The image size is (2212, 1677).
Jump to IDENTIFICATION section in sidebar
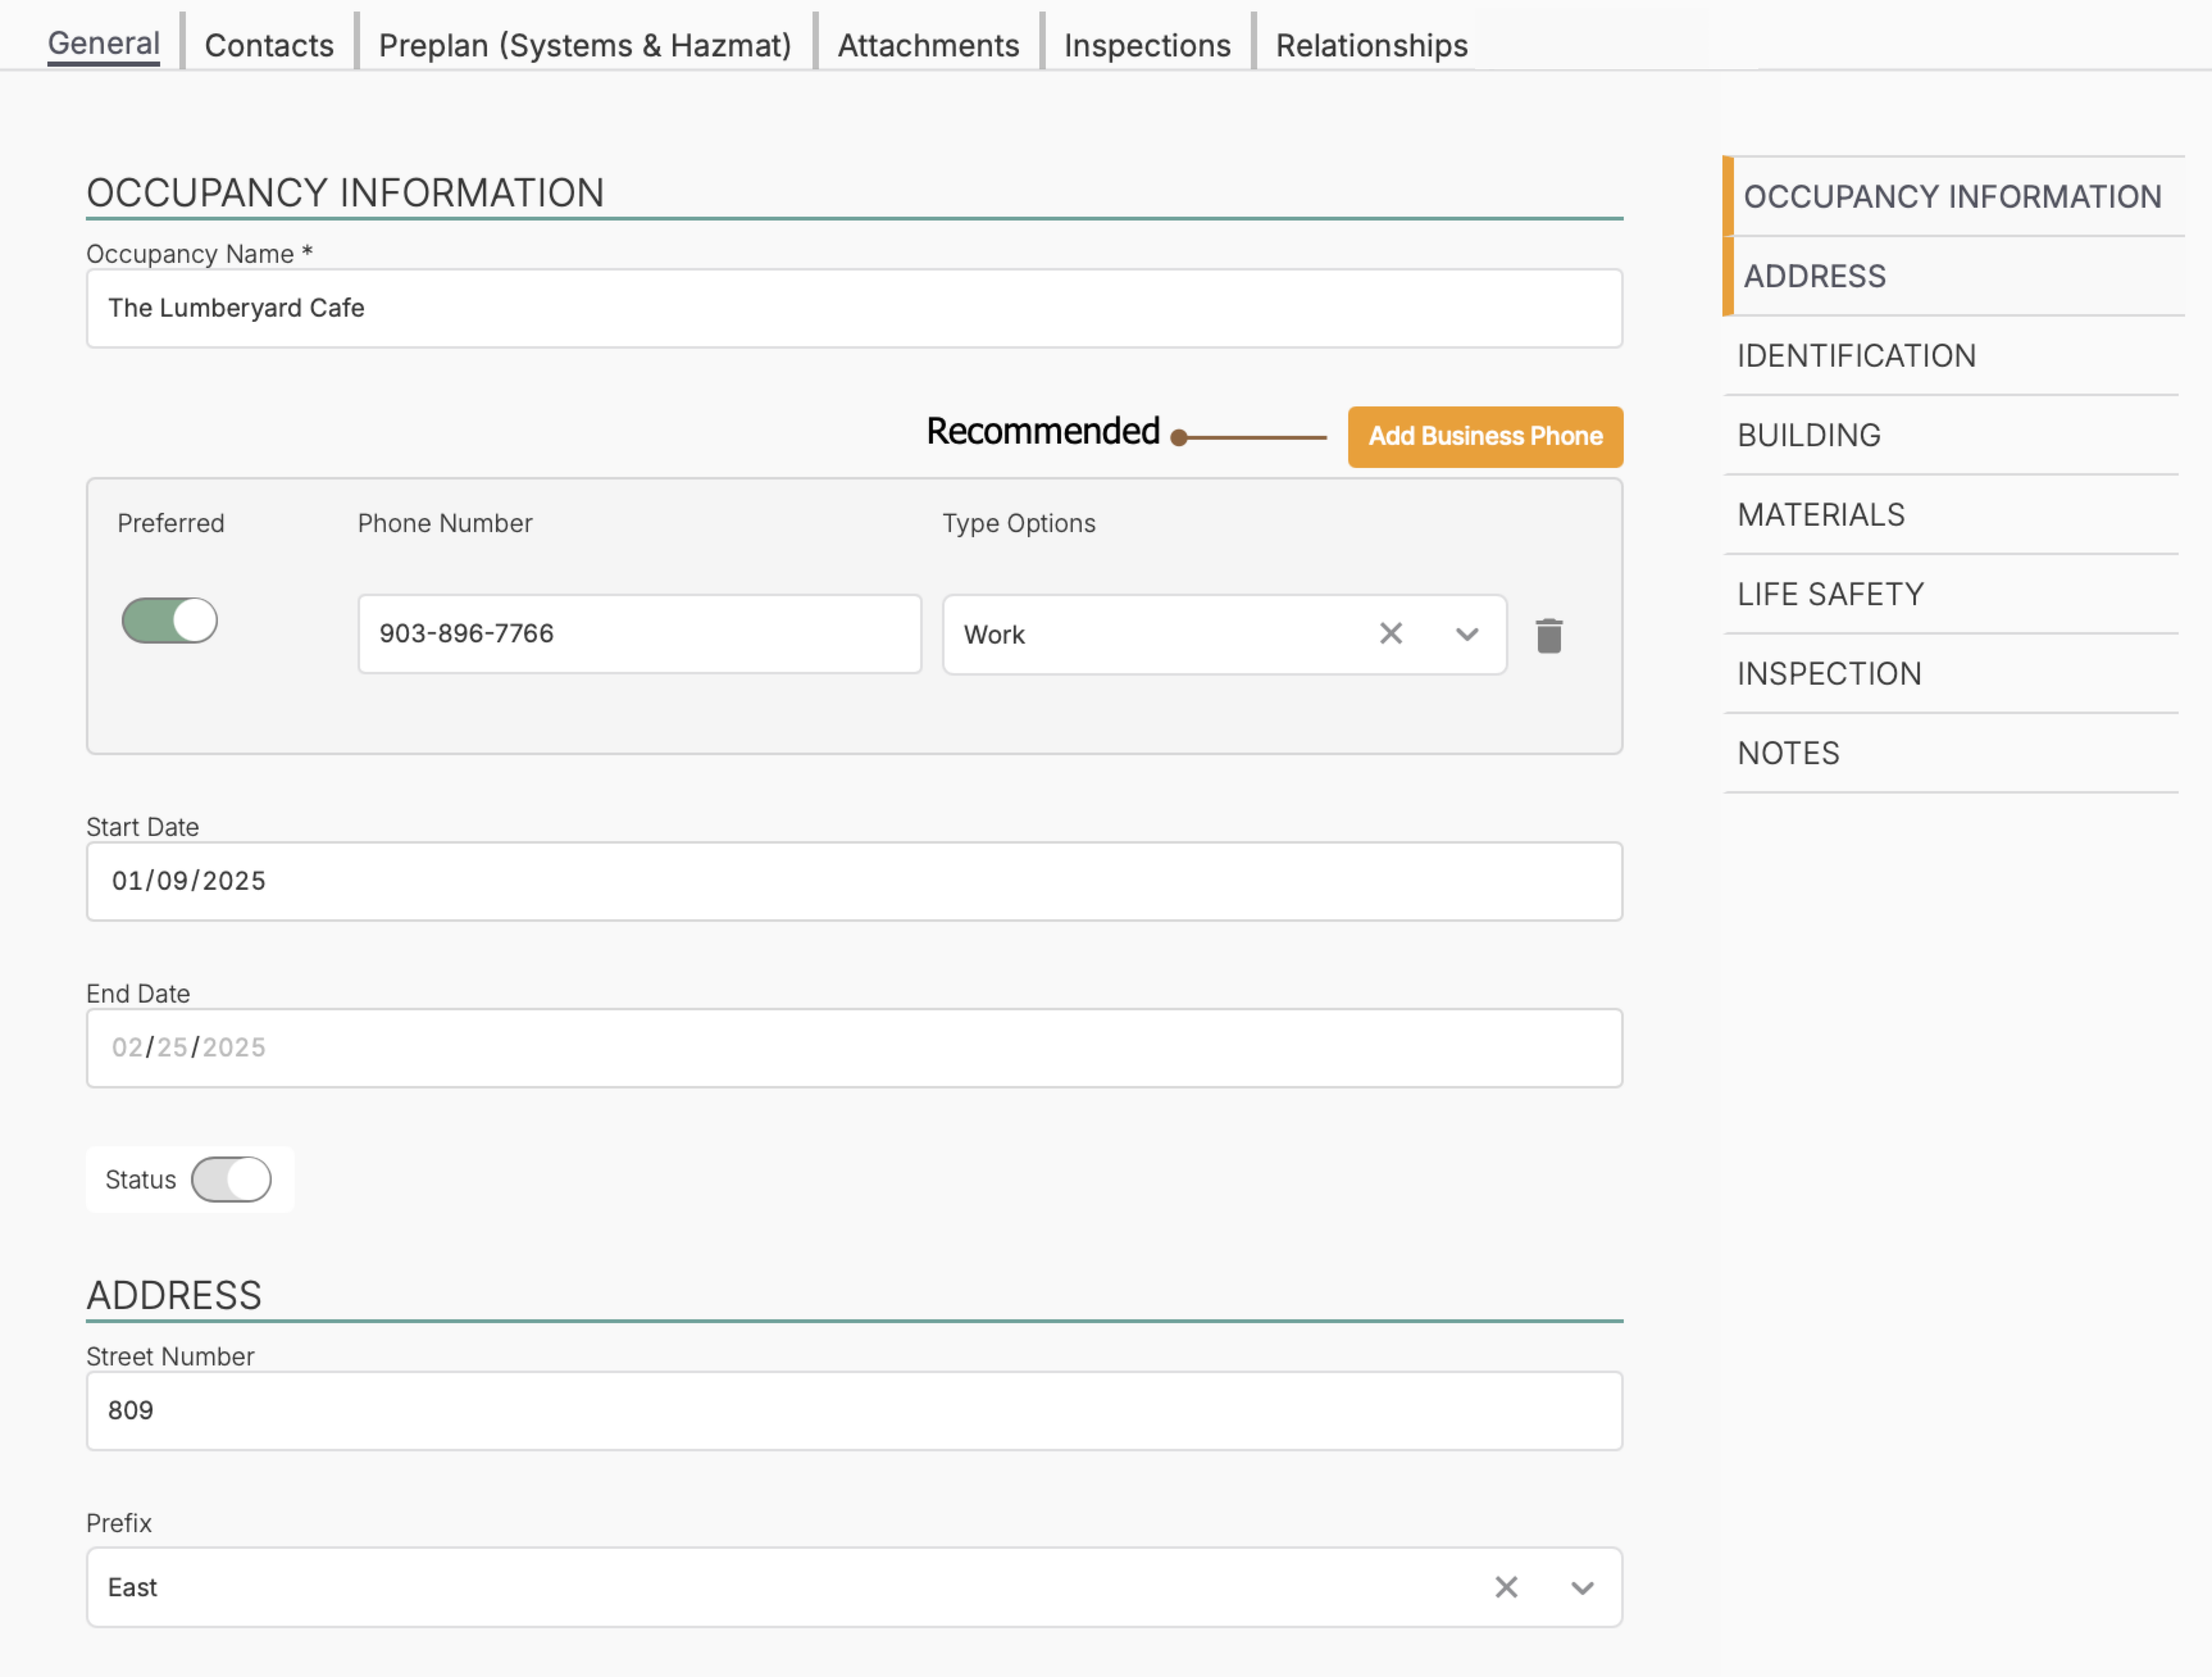pos(1856,355)
